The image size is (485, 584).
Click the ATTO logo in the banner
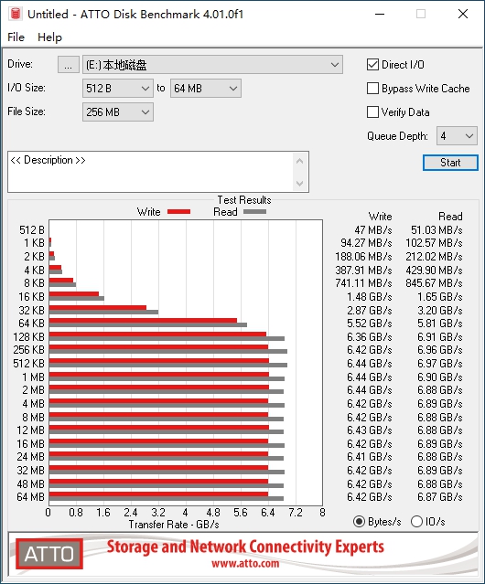[49, 554]
